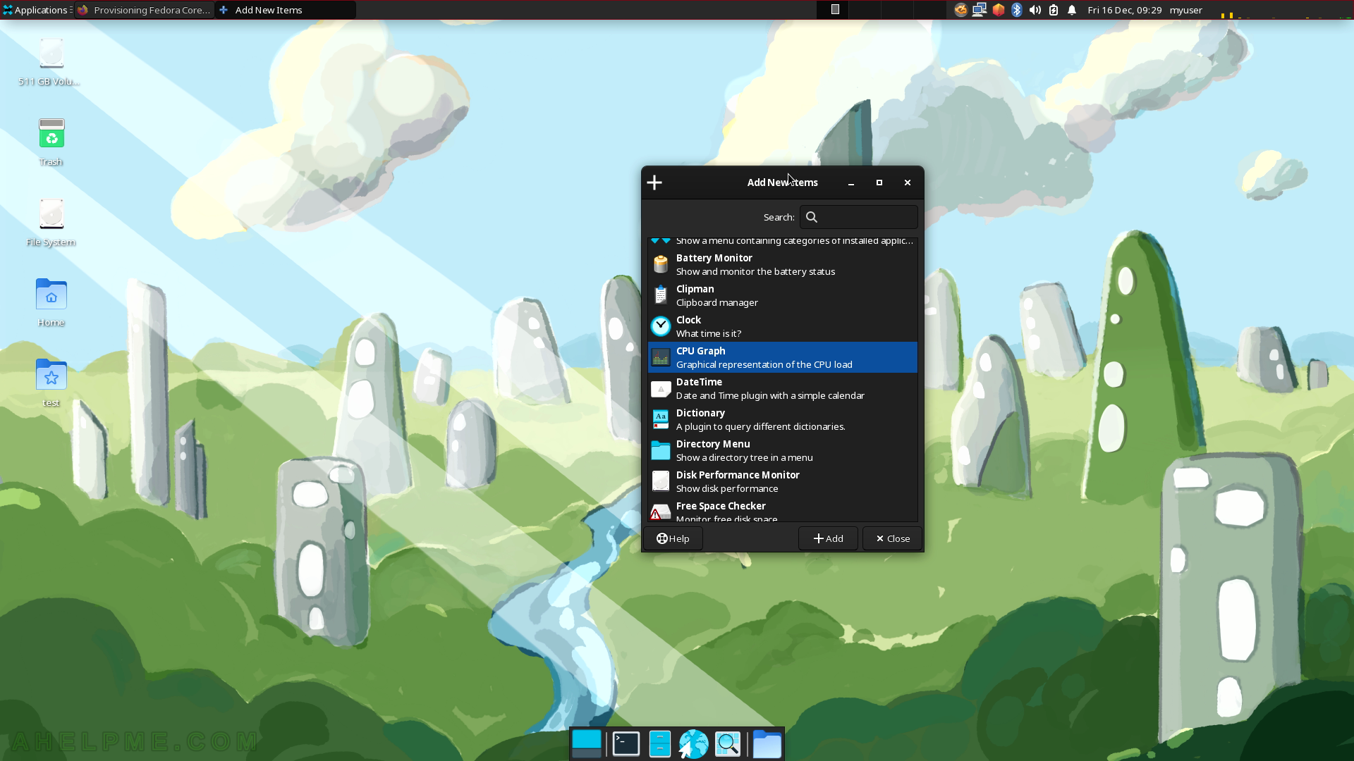This screenshot has height=761, width=1354.
Task: Open the test folder desktop icon
Action: tap(51, 383)
